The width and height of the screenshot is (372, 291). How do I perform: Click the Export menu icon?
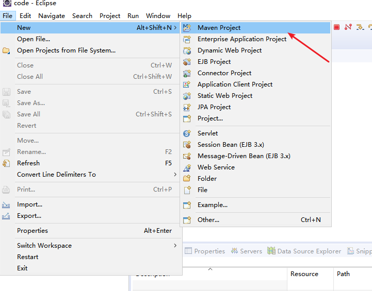point(6,216)
